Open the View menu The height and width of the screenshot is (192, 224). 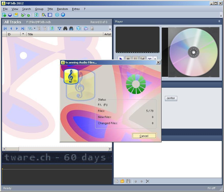tap(15, 9)
